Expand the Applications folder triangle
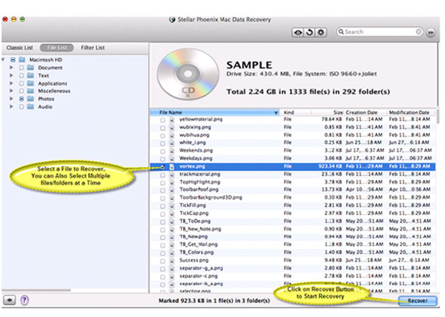Screen dimensions: 445x317 tap(11, 83)
